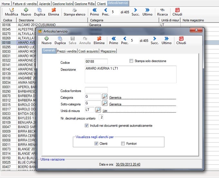Click Primo icon in dialog toolbar
219x178 pixels.
click(114, 39)
